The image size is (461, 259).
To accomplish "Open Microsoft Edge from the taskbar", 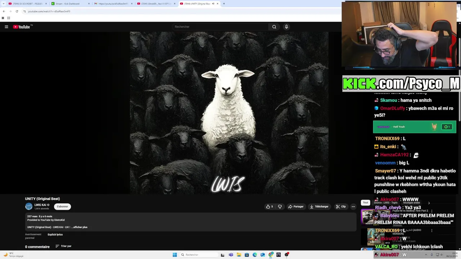I will click(255, 255).
